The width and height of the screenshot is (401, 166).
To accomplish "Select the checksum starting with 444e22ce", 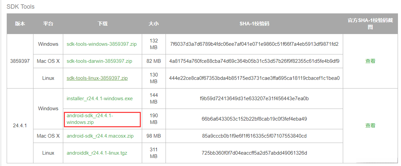I will point(254,78).
